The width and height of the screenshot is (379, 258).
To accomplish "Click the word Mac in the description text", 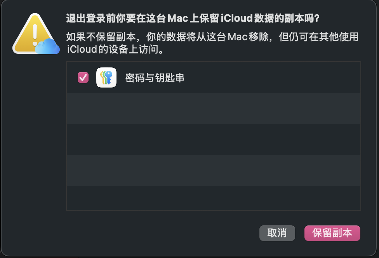I will coord(237,37).
